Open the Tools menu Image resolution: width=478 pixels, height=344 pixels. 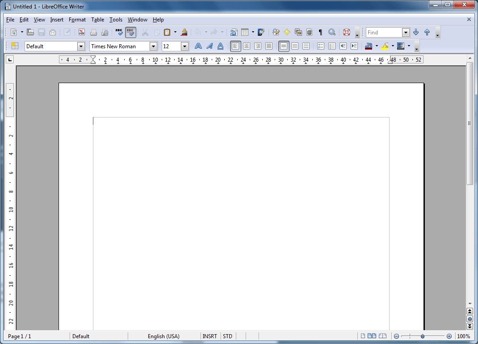pyautogui.click(x=116, y=20)
